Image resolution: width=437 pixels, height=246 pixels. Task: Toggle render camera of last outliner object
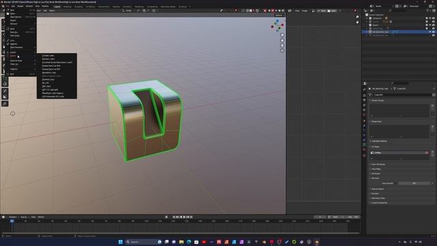pos(434,36)
